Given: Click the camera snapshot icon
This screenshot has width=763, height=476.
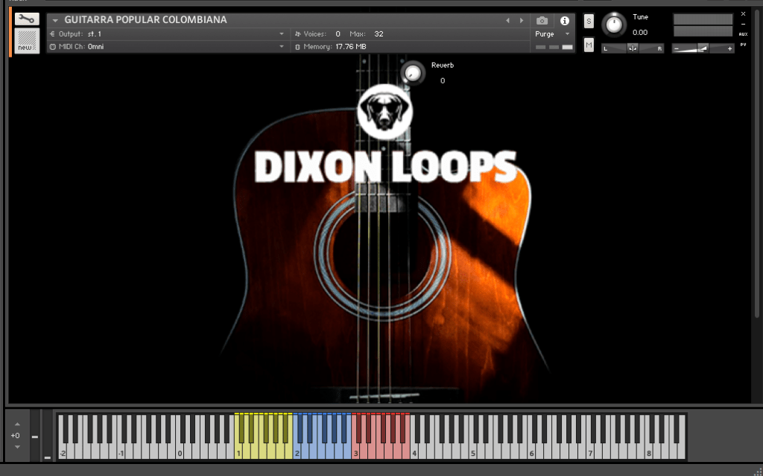Looking at the screenshot, I should 542,20.
